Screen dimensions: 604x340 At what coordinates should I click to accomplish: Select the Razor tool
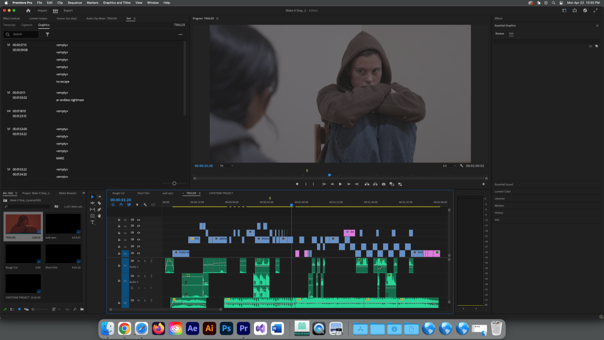pyautogui.click(x=99, y=203)
